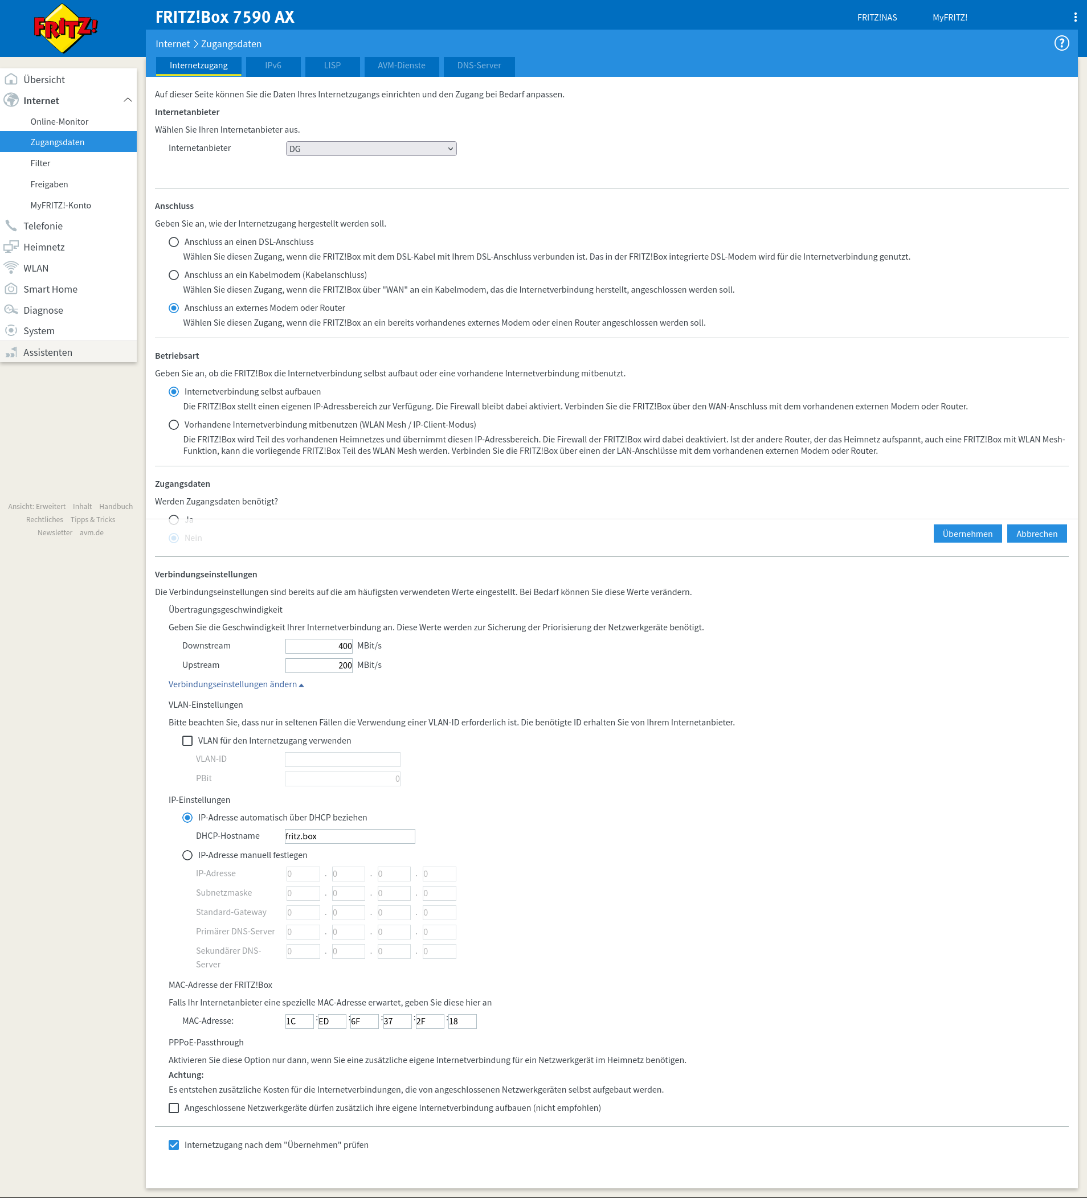Click MAC-Adresse field containing 6F
Screen dimensions: 1087x1198
(x=365, y=1021)
